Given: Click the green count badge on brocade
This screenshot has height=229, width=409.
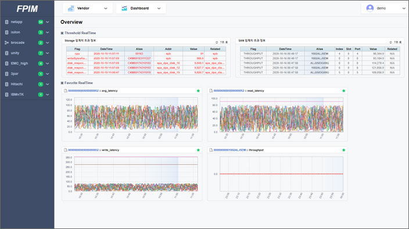Looking at the screenshot, I should [x=41, y=43].
